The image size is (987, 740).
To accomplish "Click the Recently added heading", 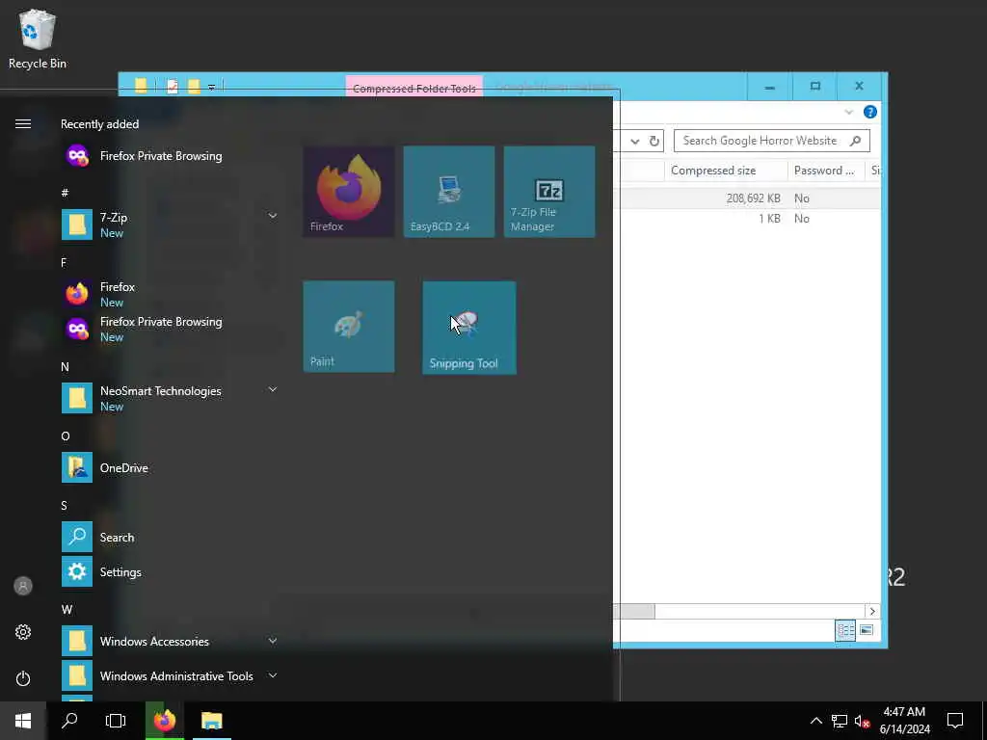I will coord(99,124).
